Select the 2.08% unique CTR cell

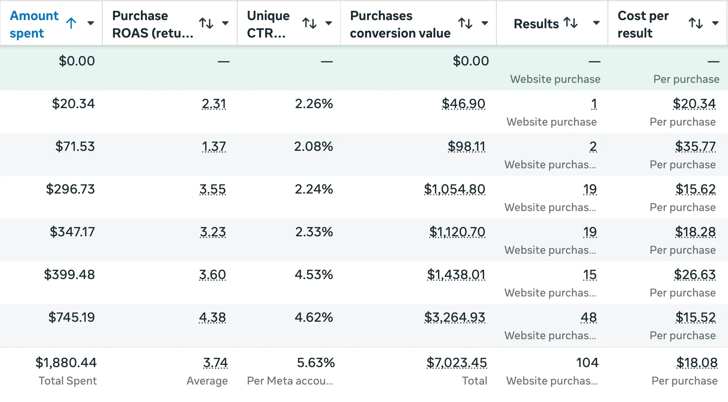313,146
